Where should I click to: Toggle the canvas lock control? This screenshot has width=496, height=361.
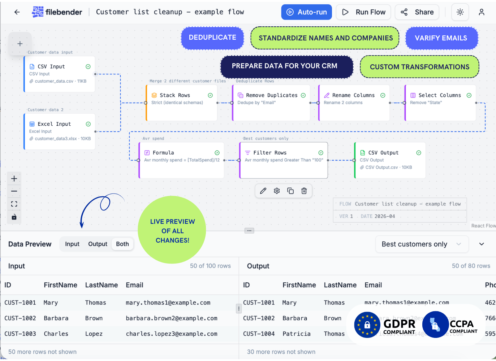pyautogui.click(x=14, y=217)
